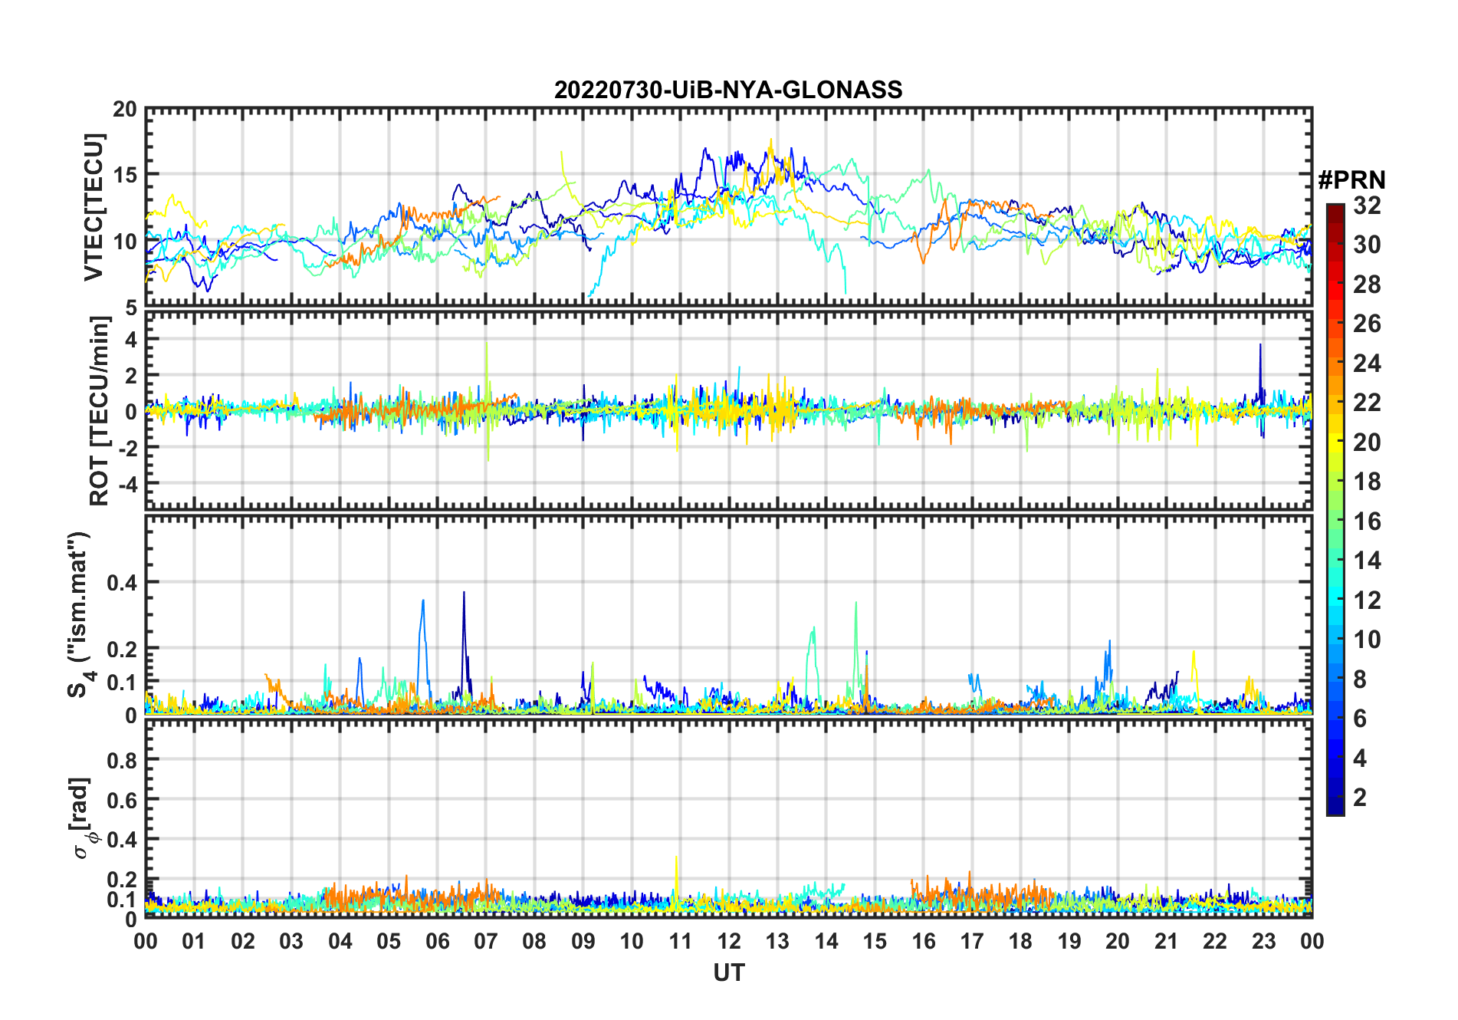Click the UT x-axis label
This screenshot has width=1458, height=1020.
728,972
